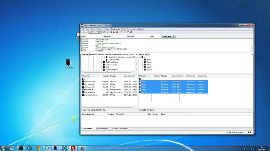Toggle directory comparison toolbar icon
The image size is (270, 151).
click(x=125, y=32)
